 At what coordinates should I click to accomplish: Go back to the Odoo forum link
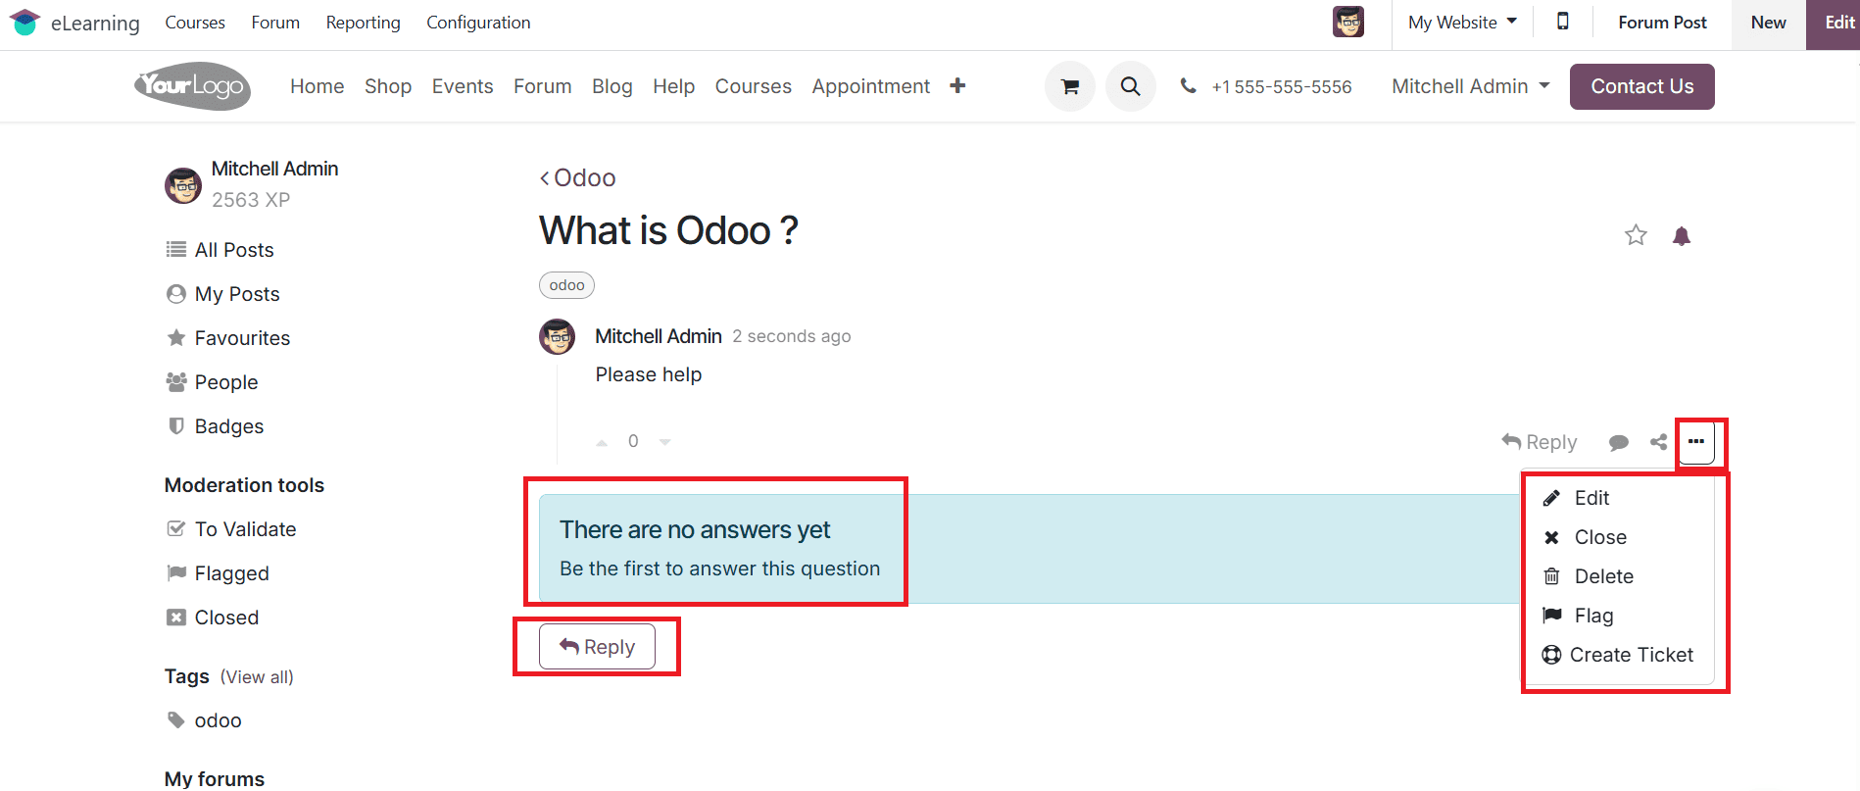pyautogui.click(x=578, y=177)
